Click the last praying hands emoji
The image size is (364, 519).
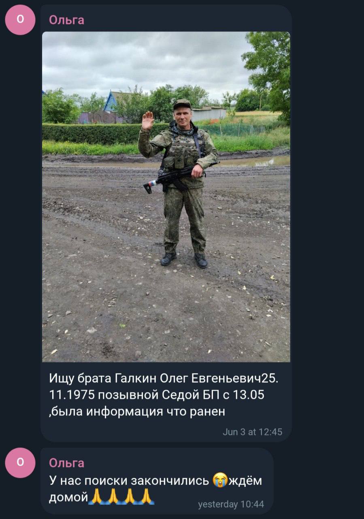(x=146, y=496)
